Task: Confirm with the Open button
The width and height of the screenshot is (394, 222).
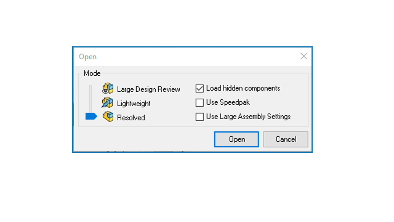Action: [236, 139]
